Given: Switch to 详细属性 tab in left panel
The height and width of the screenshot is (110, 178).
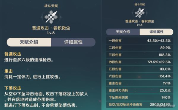Looking at the screenshot, I should click(73, 42).
